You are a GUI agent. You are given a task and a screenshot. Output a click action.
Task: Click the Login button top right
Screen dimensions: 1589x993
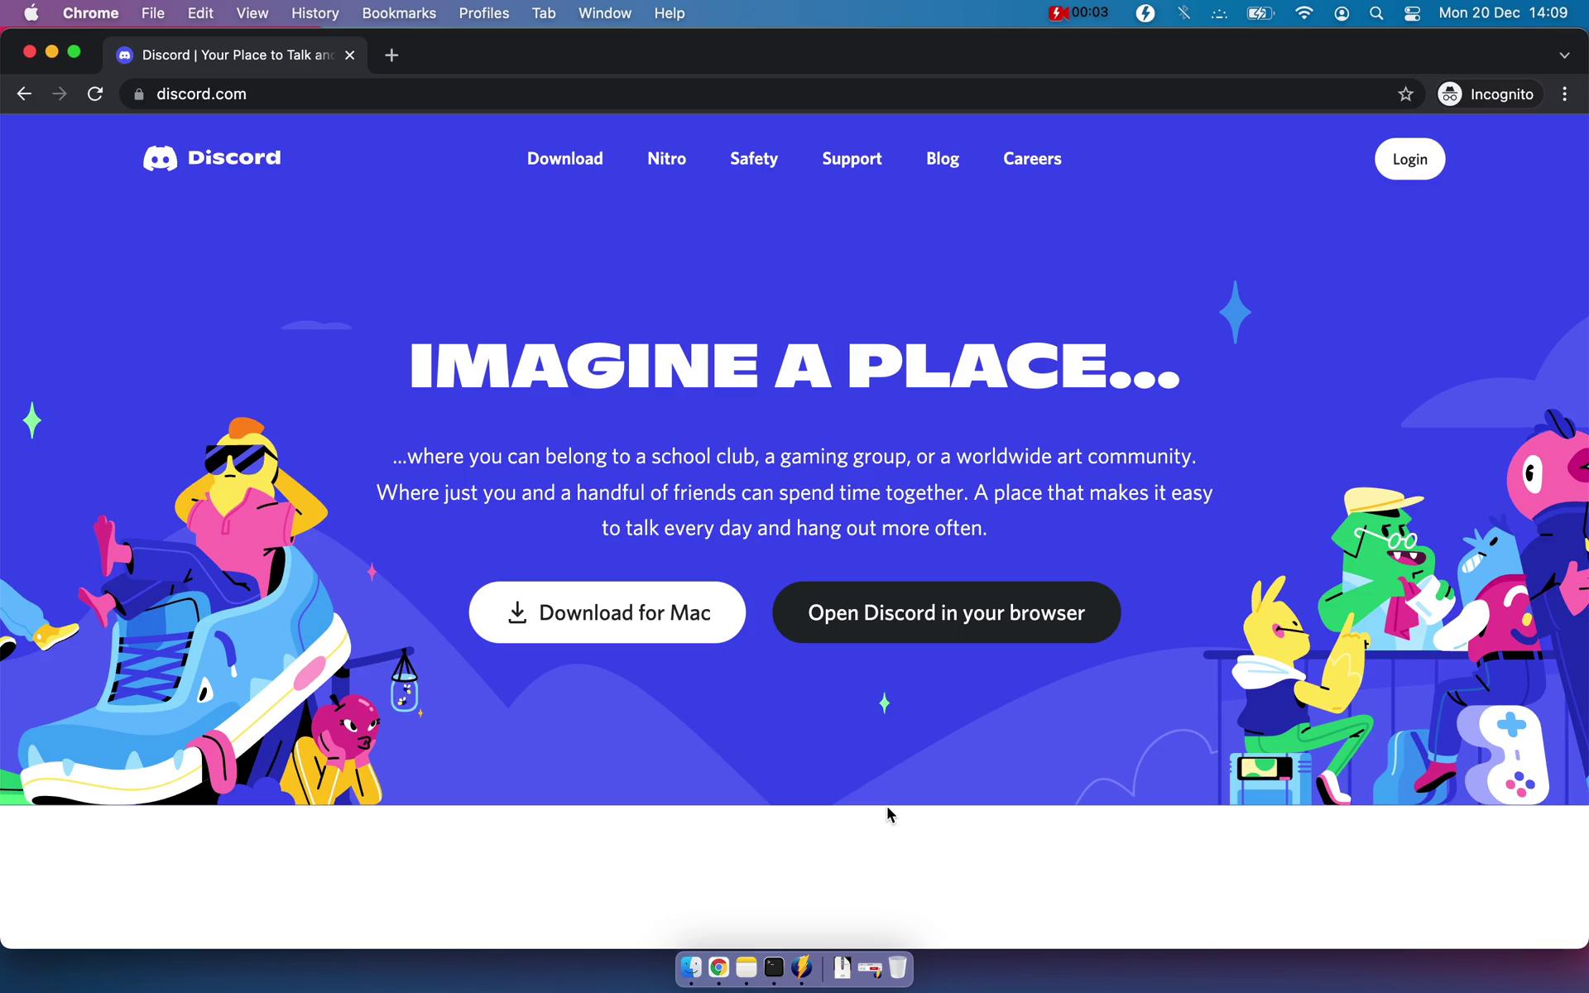(x=1409, y=158)
